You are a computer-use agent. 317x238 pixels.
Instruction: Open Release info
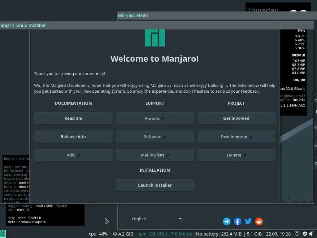tap(73, 137)
